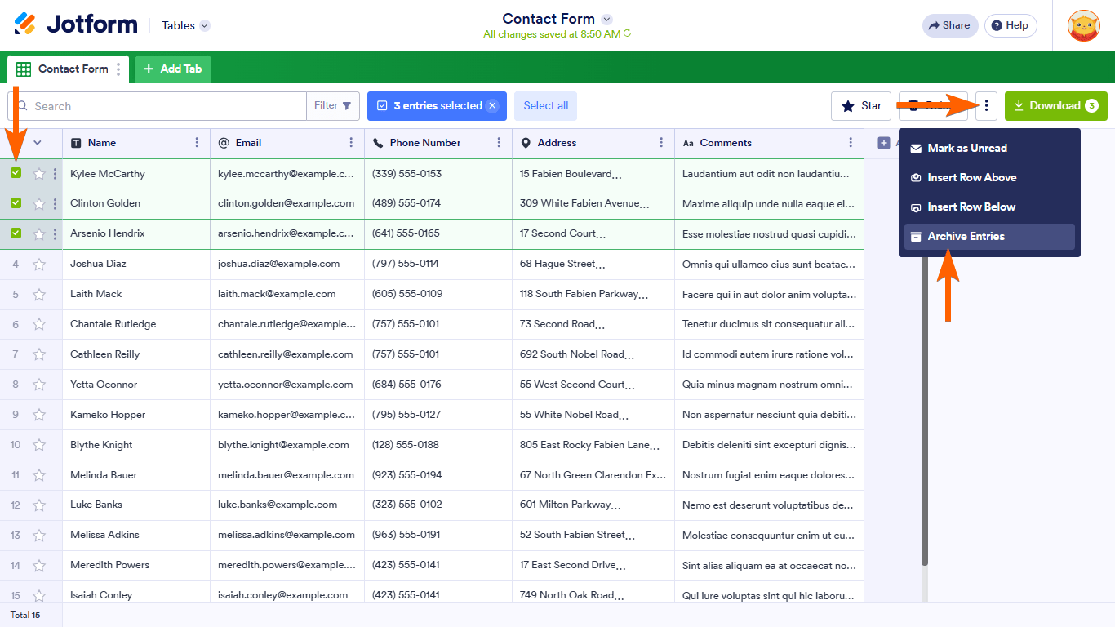Select Insert Row Above from the menu

coord(973,177)
